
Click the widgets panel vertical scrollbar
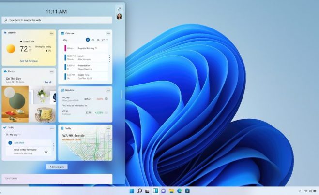122,94
